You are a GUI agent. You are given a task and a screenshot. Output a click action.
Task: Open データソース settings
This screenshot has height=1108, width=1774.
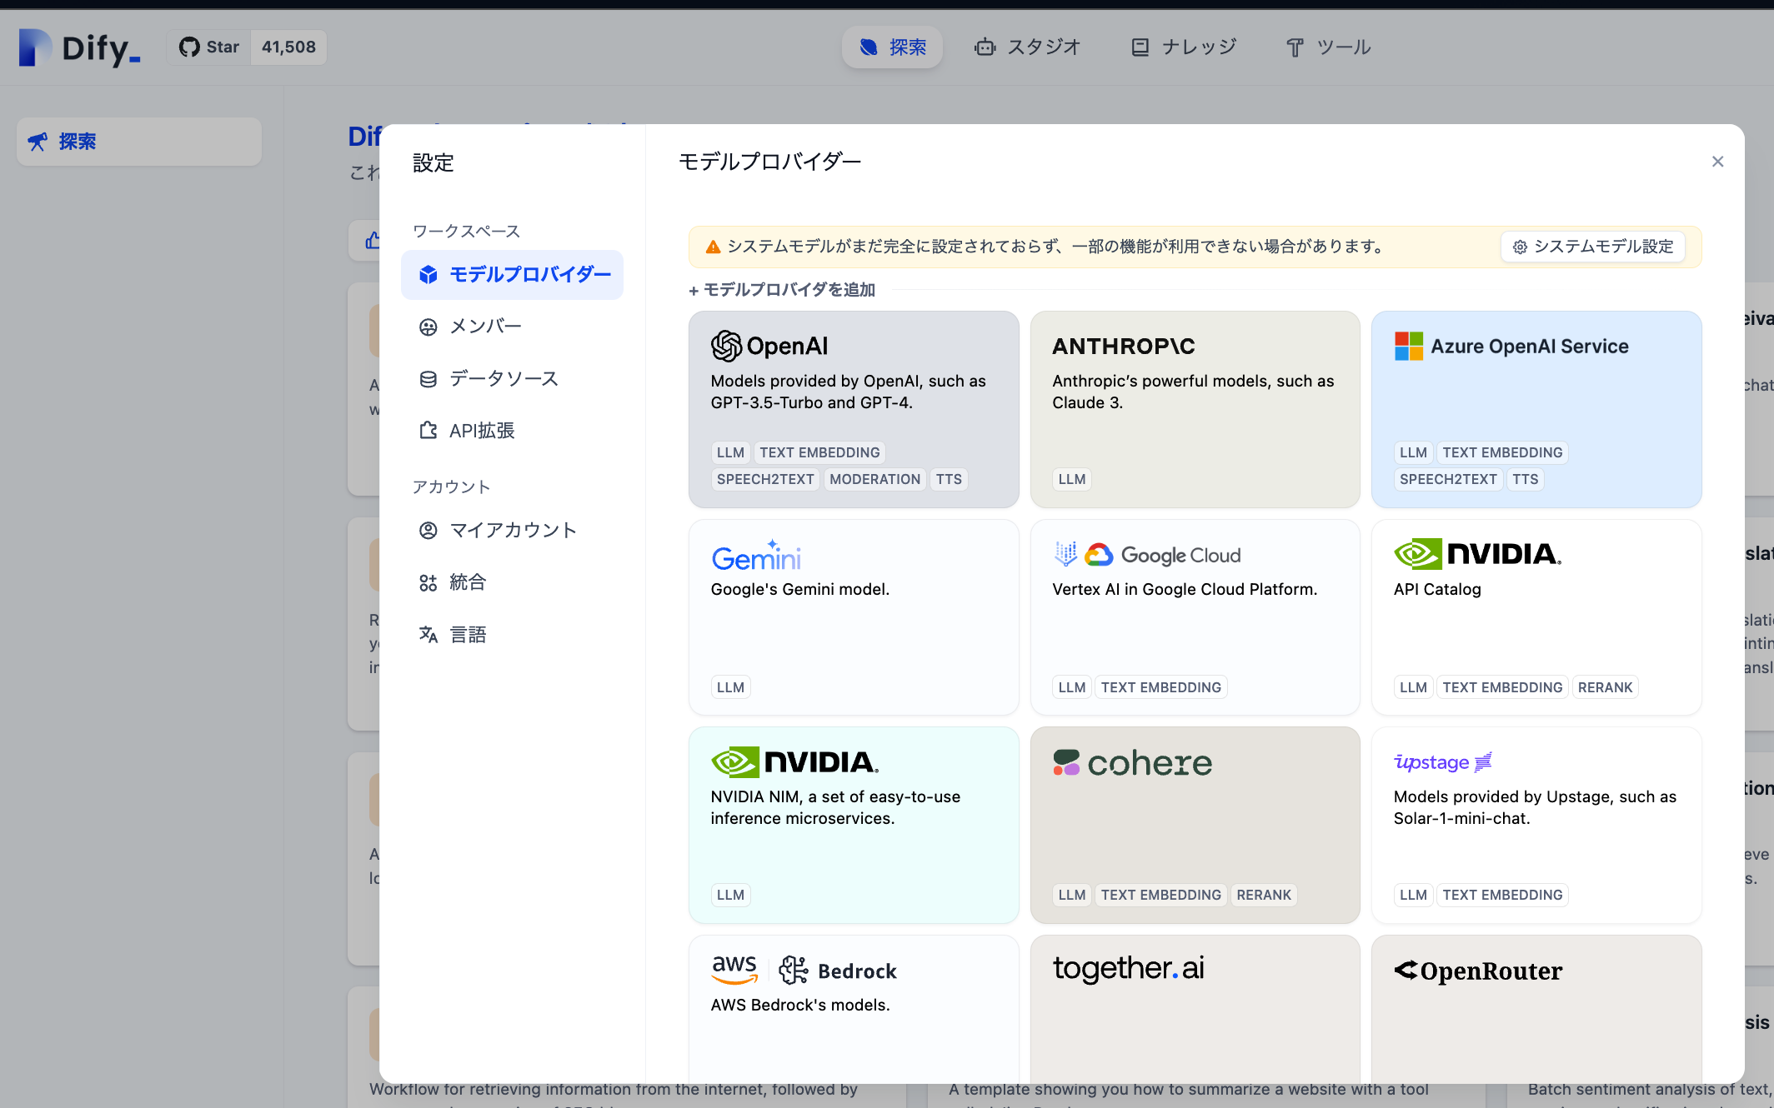(x=504, y=377)
